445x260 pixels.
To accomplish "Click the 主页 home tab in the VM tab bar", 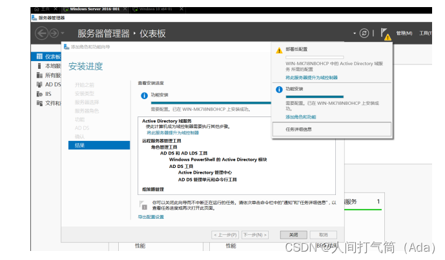I will (x=45, y=9).
